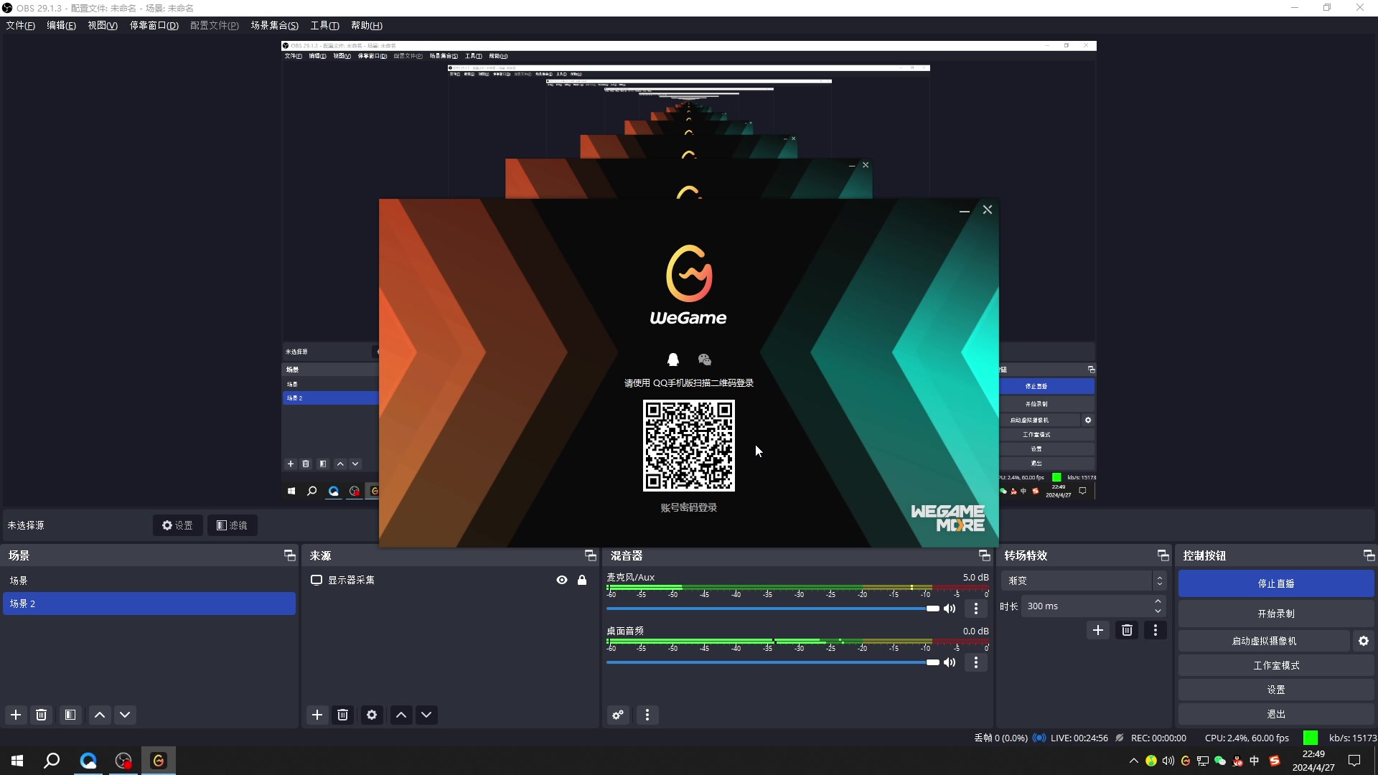Open notification center icon in taskbar
The height and width of the screenshot is (775, 1378).
coord(1354,761)
